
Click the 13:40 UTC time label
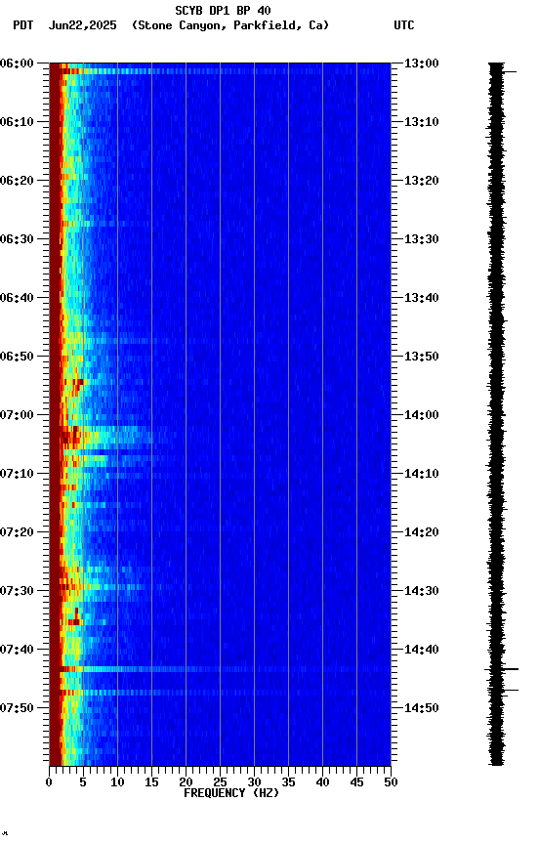click(x=421, y=298)
